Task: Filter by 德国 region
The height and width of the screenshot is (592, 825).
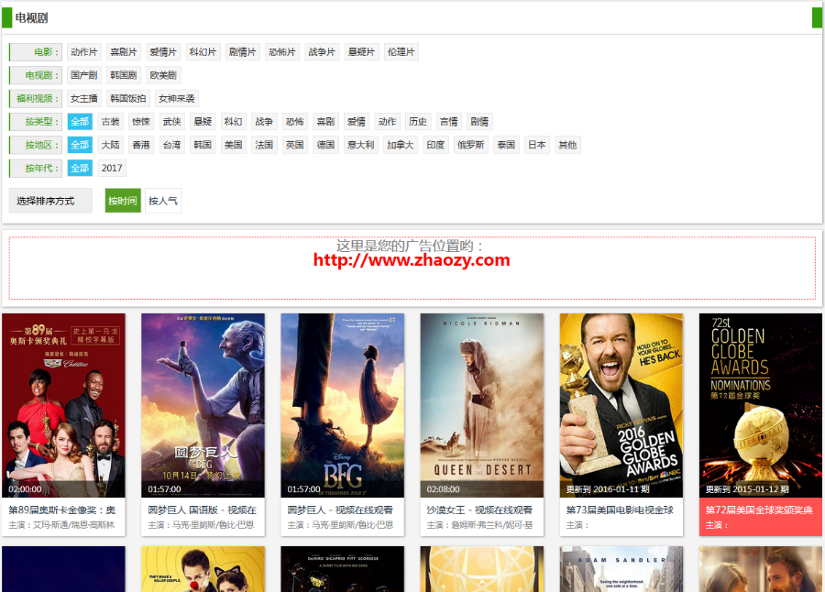Action: [x=325, y=145]
